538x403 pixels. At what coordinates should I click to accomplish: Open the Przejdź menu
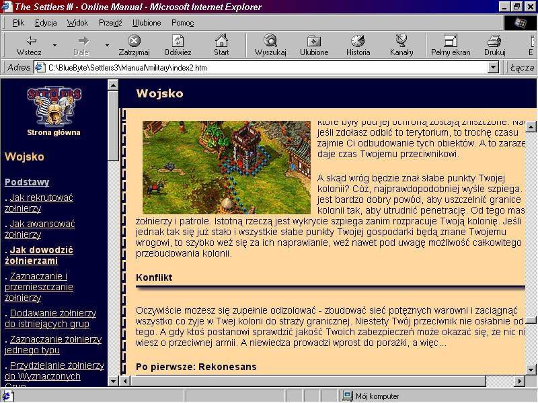coord(110,23)
